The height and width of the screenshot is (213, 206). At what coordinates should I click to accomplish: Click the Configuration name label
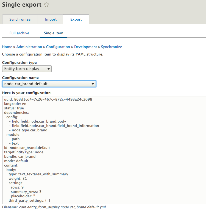tap(20, 78)
